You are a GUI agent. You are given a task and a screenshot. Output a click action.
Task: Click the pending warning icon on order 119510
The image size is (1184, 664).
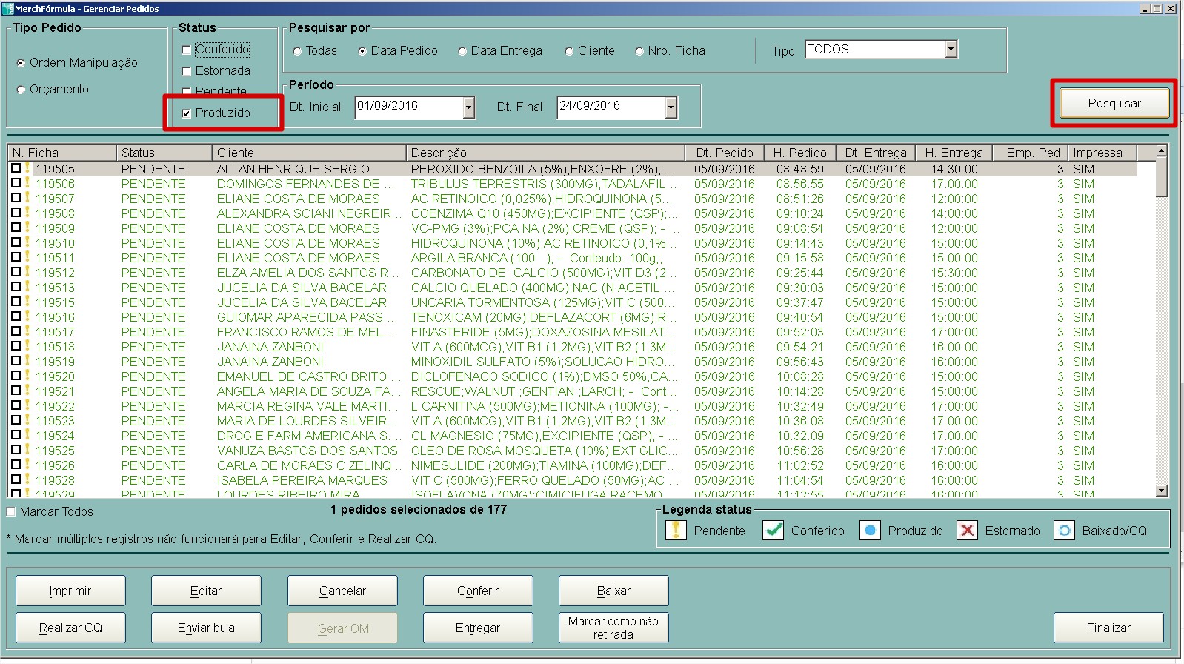(27, 242)
